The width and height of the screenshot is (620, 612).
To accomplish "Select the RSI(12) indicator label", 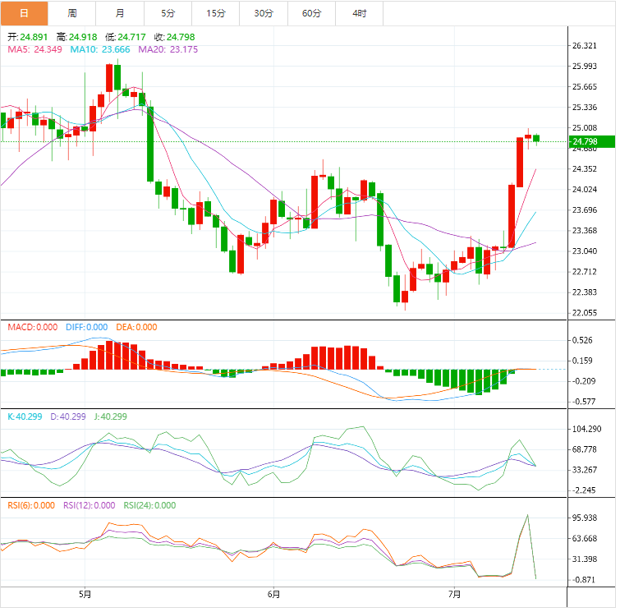I will (x=90, y=506).
